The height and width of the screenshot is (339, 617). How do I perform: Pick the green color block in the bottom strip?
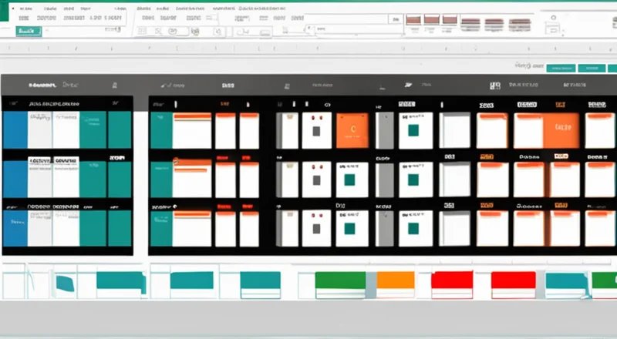[340, 280]
